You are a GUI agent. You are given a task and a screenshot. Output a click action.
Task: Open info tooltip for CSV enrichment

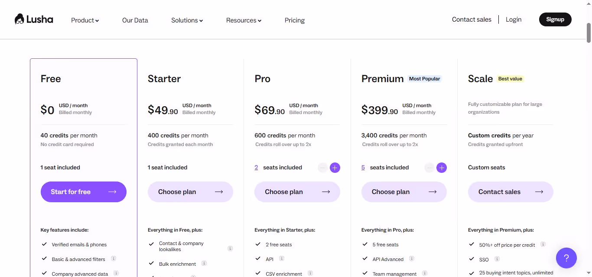pos(310,273)
